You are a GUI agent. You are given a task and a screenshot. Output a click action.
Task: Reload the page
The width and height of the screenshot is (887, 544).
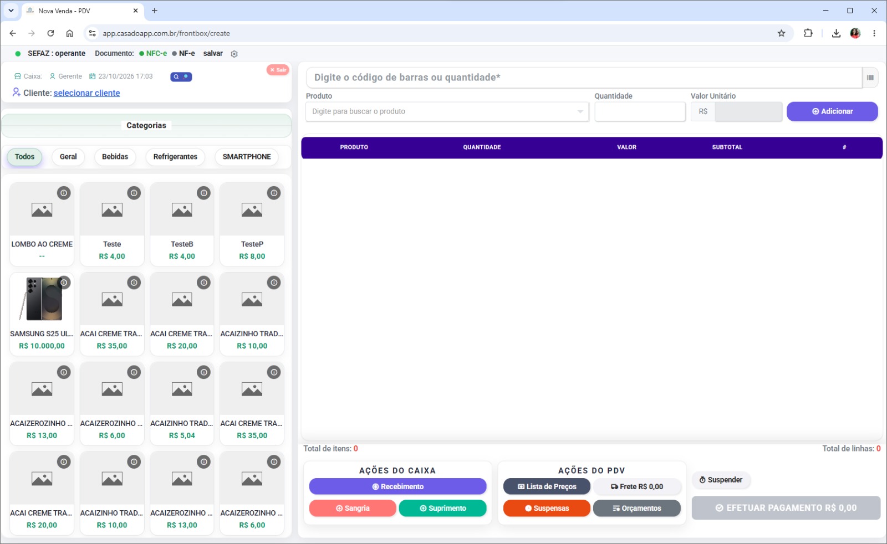tap(50, 33)
